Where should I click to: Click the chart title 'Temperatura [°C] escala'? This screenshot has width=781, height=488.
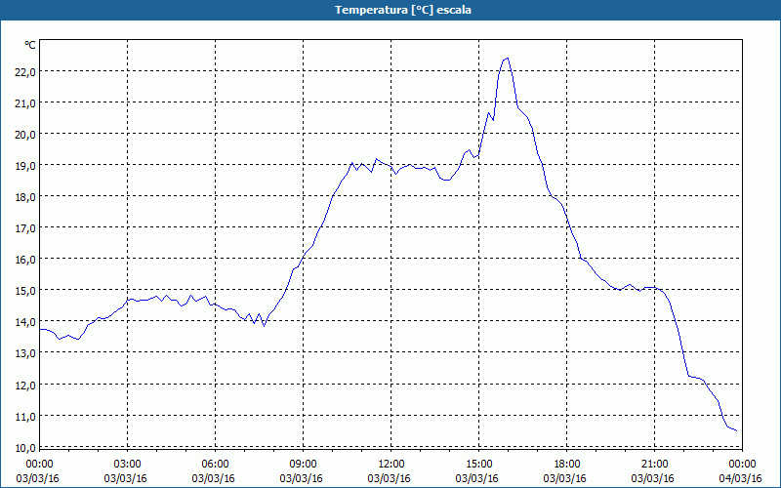coord(403,10)
